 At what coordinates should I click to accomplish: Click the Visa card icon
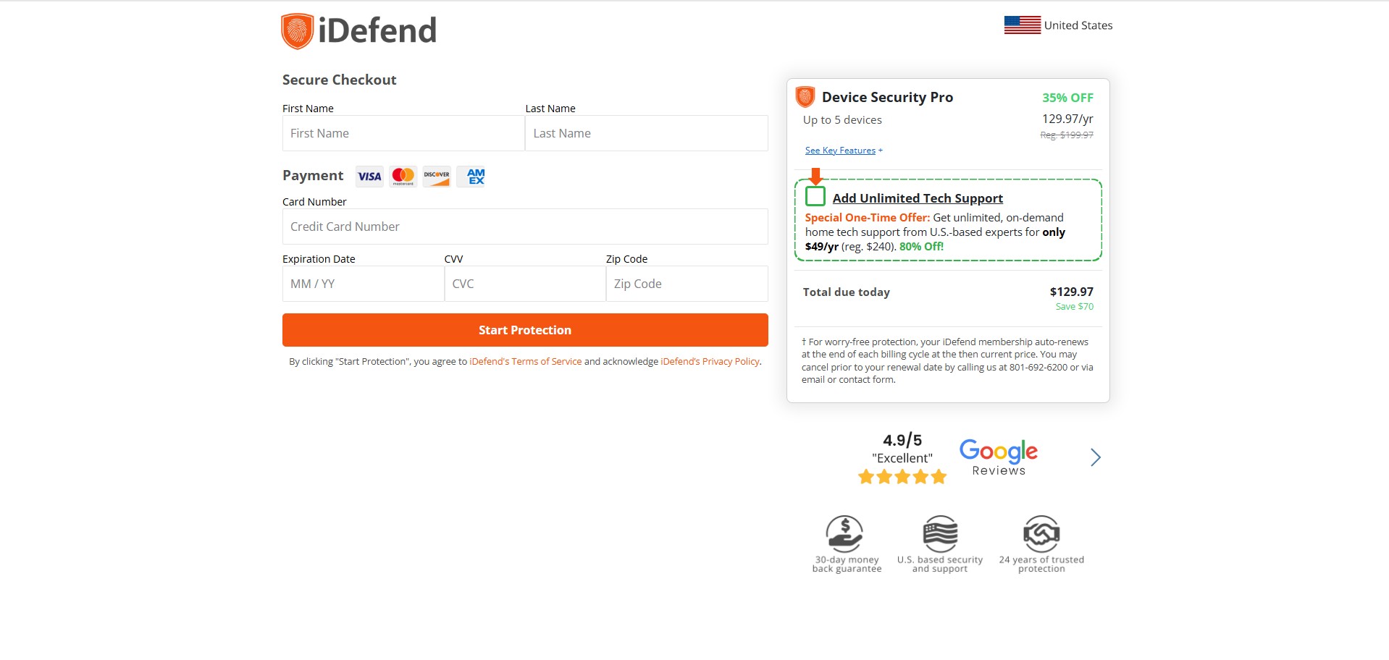click(369, 177)
